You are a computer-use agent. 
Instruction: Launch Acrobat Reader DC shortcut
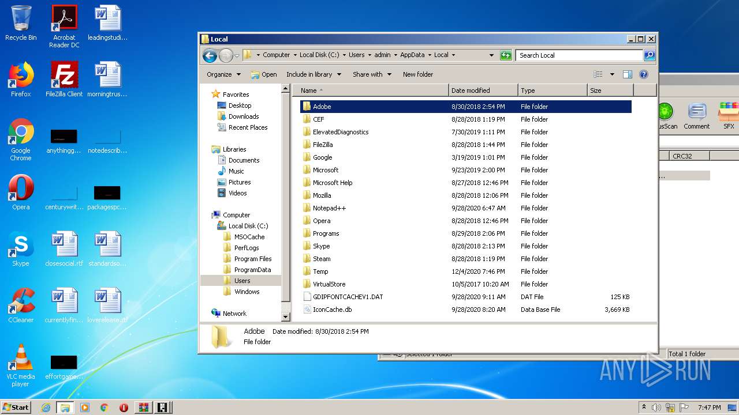click(64, 27)
